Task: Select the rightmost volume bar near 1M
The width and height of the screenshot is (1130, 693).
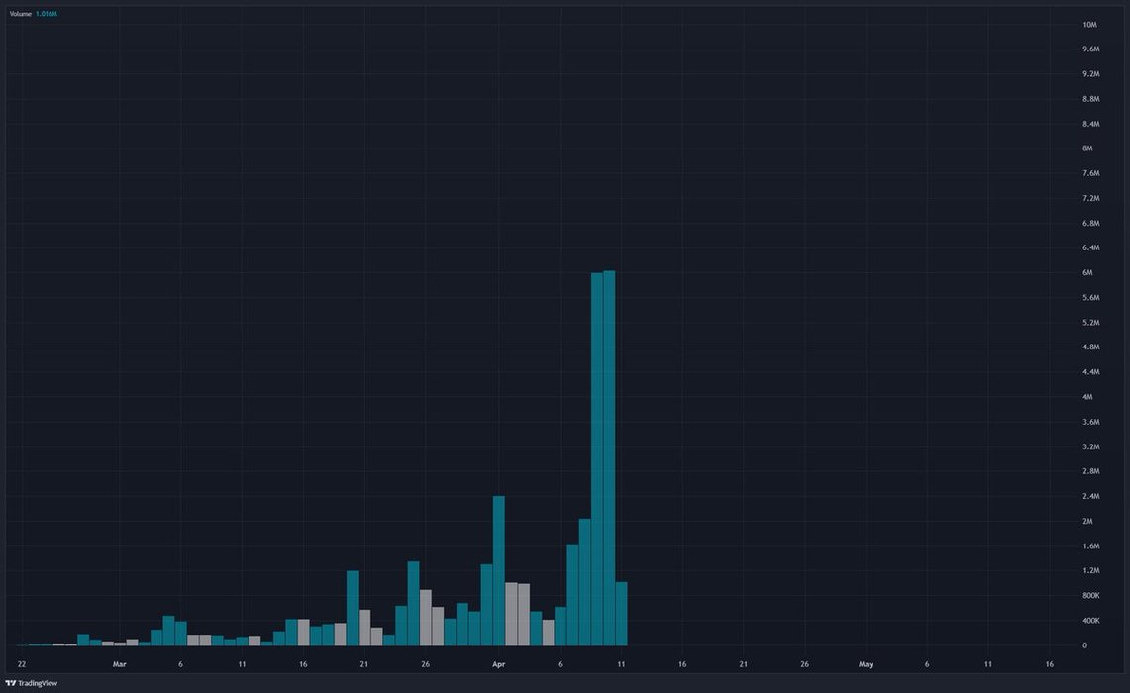Action: click(621, 614)
